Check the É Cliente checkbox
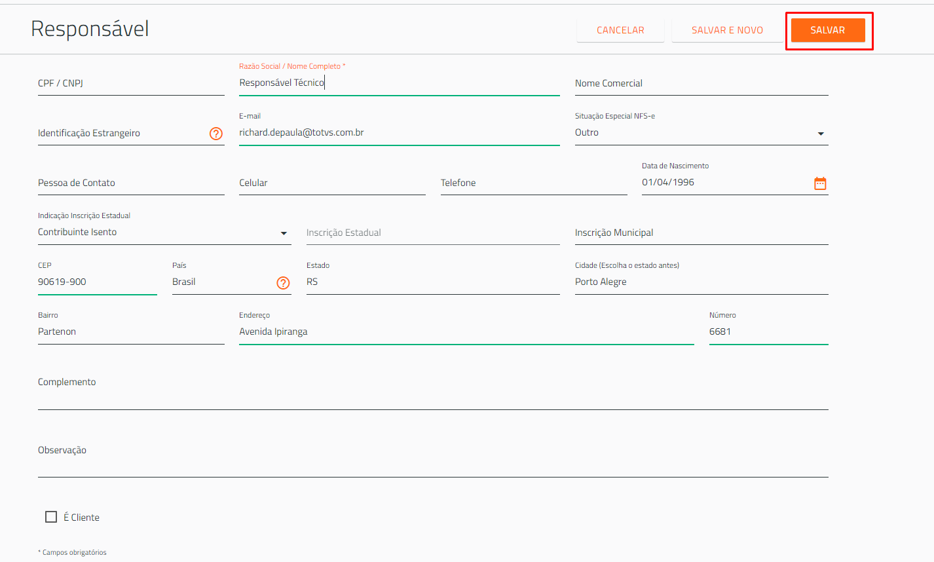Viewport: 934px width, 562px height. point(51,517)
